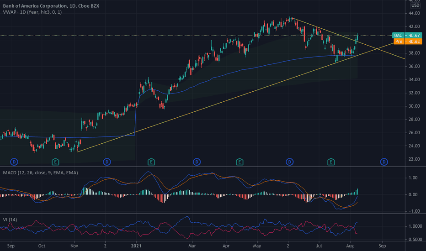Select the VWAP 1D indicator legend
Image resolution: width=426 pixels, height=251 pixels.
point(32,12)
